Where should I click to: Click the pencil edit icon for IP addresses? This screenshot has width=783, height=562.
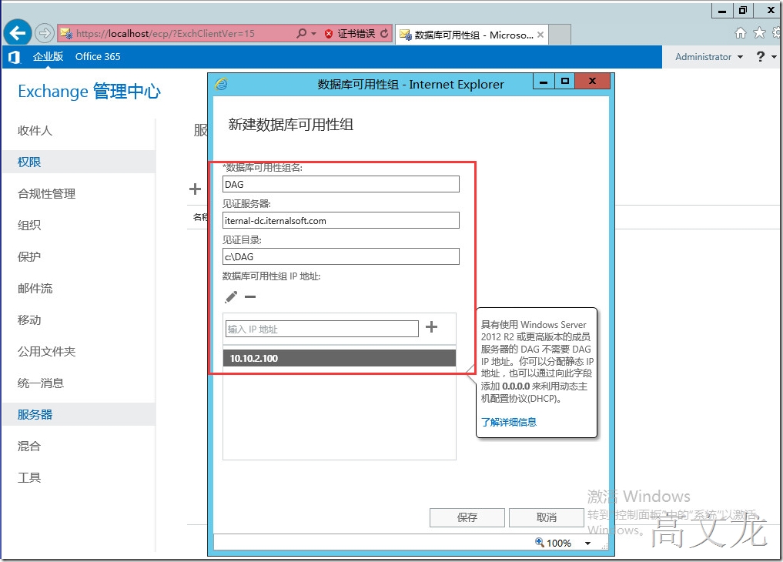click(231, 297)
